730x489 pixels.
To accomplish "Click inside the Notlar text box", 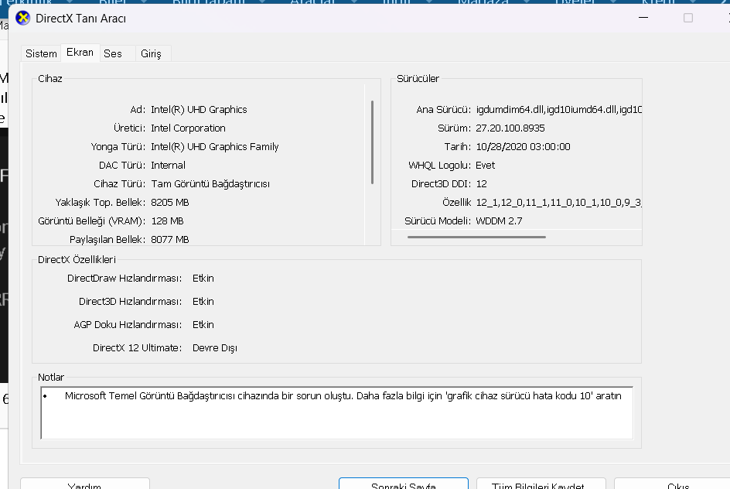I will pos(336,412).
